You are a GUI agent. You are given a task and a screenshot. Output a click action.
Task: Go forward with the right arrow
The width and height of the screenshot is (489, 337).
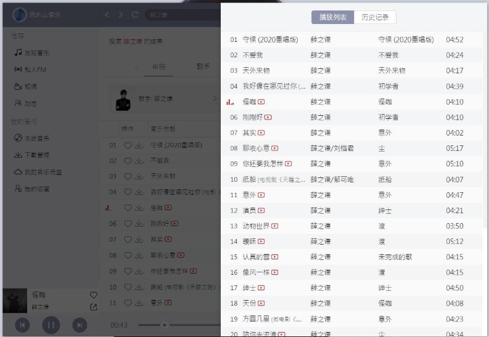coord(121,15)
